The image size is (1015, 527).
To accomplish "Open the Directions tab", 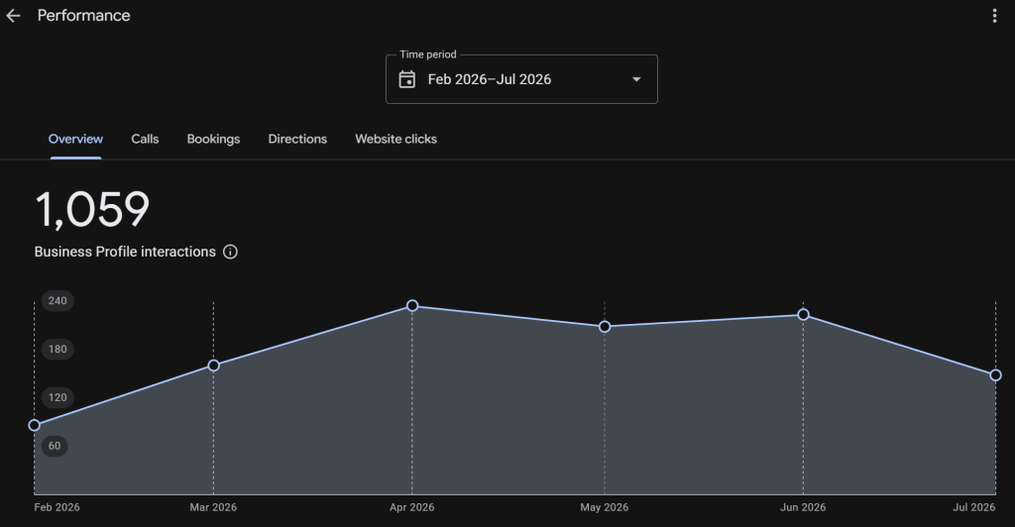I will point(297,139).
